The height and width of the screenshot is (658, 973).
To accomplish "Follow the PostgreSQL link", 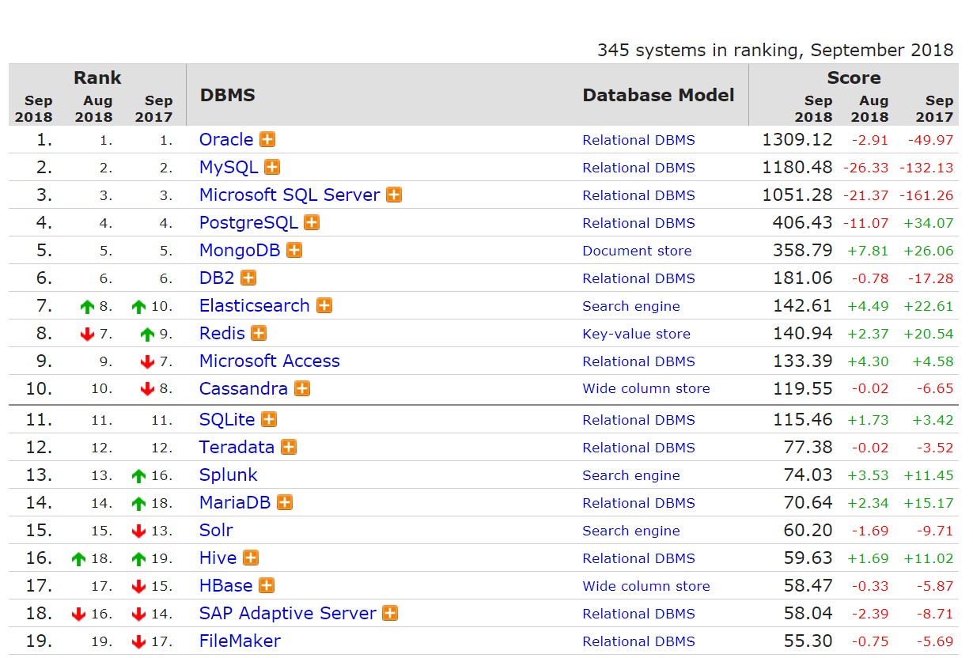I will click(248, 223).
